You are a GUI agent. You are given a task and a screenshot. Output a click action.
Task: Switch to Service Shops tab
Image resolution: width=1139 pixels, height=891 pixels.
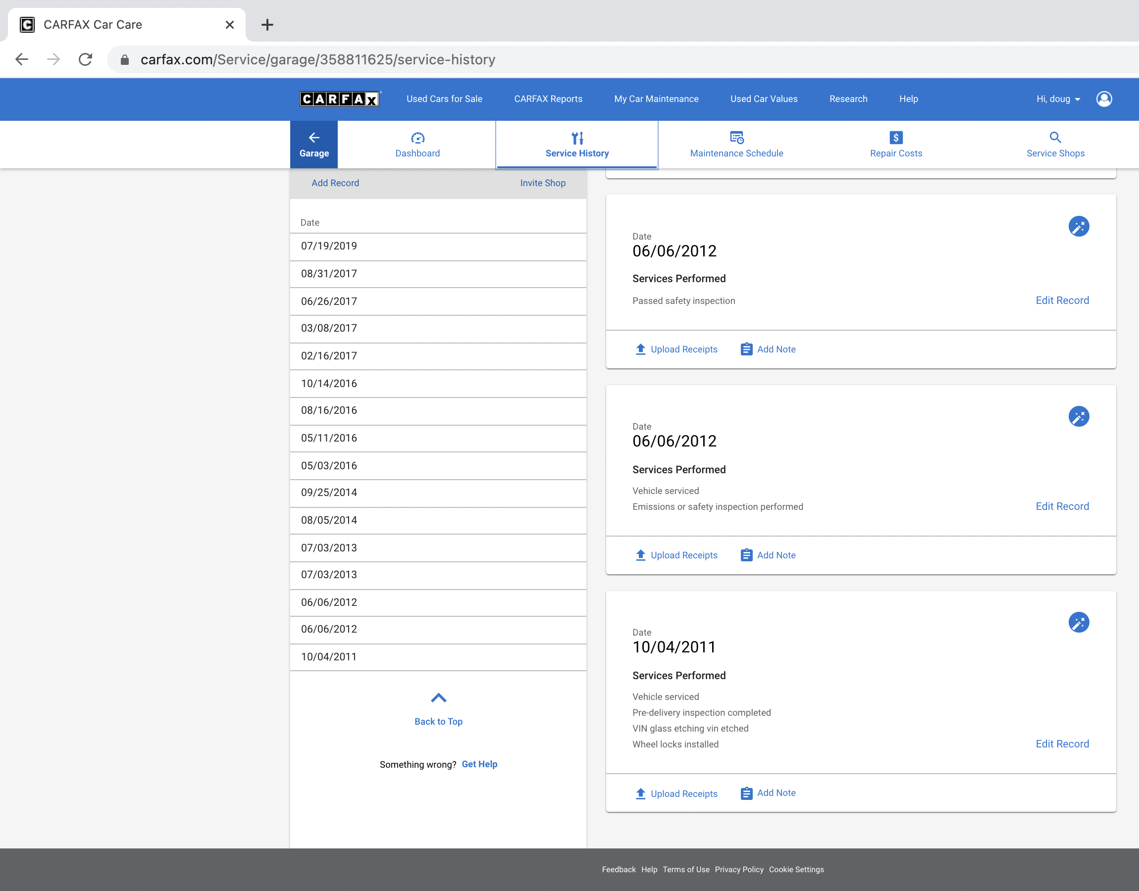click(x=1055, y=145)
